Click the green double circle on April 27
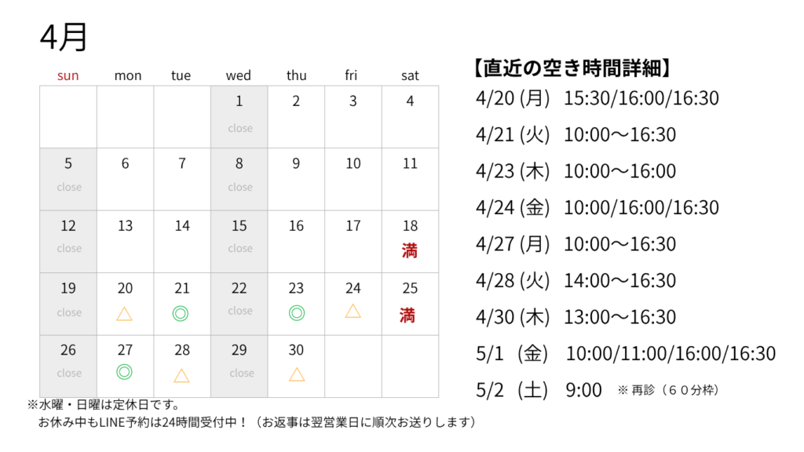The image size is (804, 452). pos(124,372)
